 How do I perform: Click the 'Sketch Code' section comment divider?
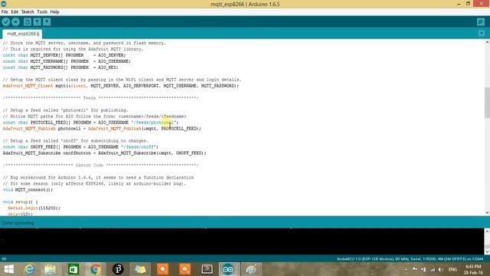point(100,166)
